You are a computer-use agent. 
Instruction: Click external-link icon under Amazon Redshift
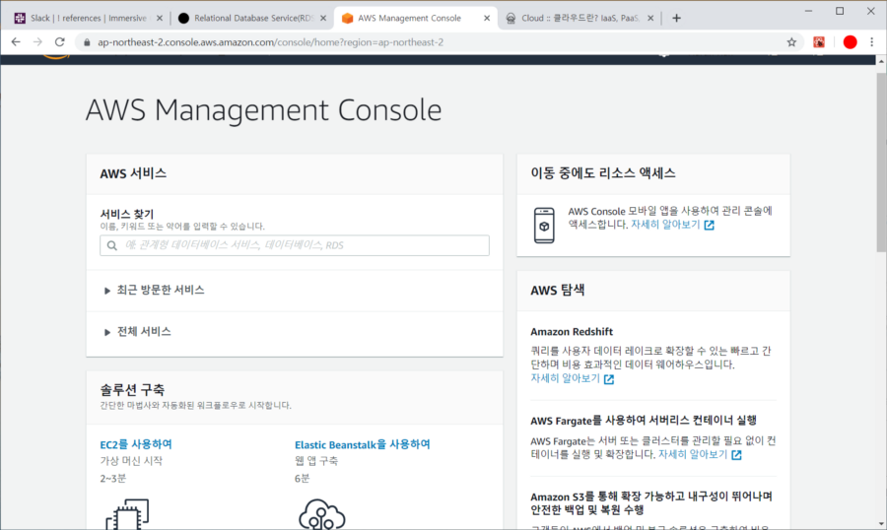pyautogui.click(x=609, y=379)
